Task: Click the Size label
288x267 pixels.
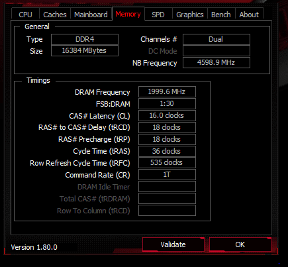Action: pos(36,51)
